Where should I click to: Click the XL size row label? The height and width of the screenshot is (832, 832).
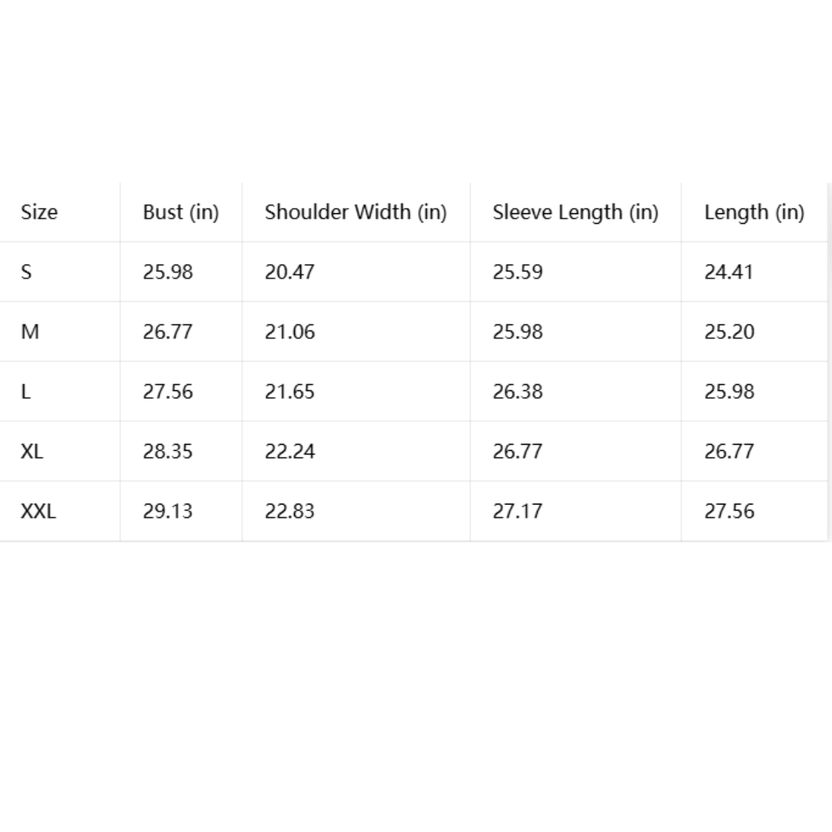pos(32,452)
